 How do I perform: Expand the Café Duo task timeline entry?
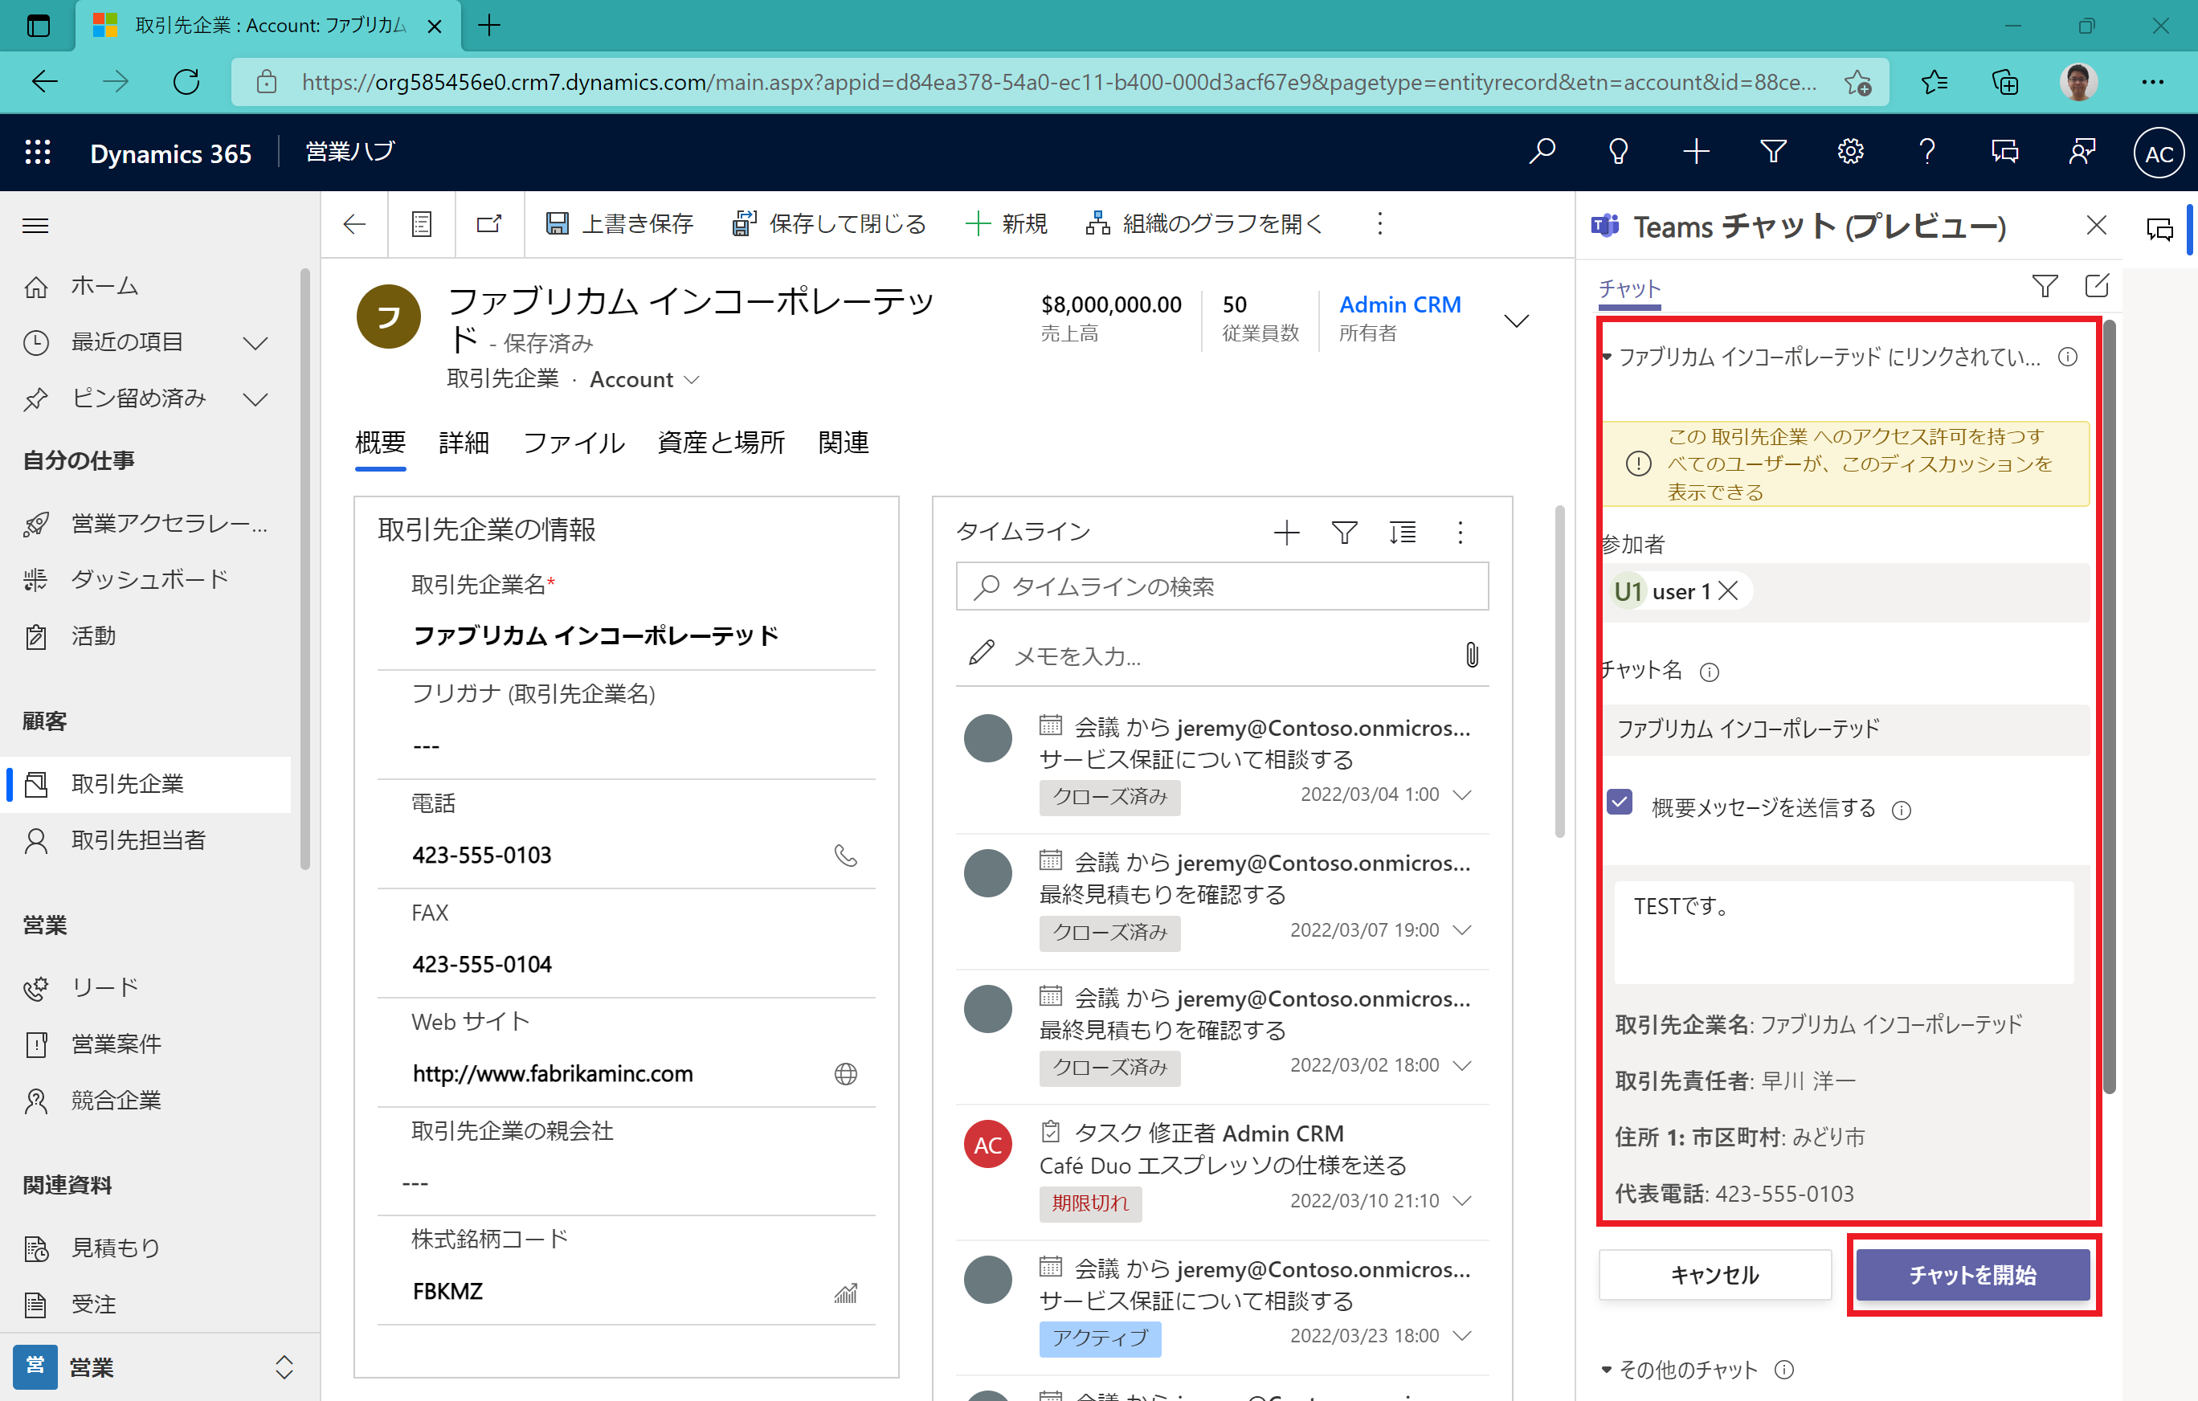coord(1462,1201)
